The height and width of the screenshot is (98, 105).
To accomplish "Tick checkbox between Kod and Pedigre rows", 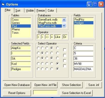I will tap(65, 66).
